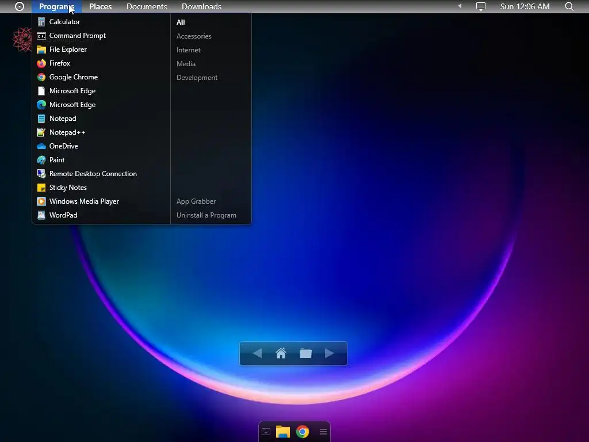Click the Notepad icon in the Programs menu

pyautogui.click(x=41, y=119)
